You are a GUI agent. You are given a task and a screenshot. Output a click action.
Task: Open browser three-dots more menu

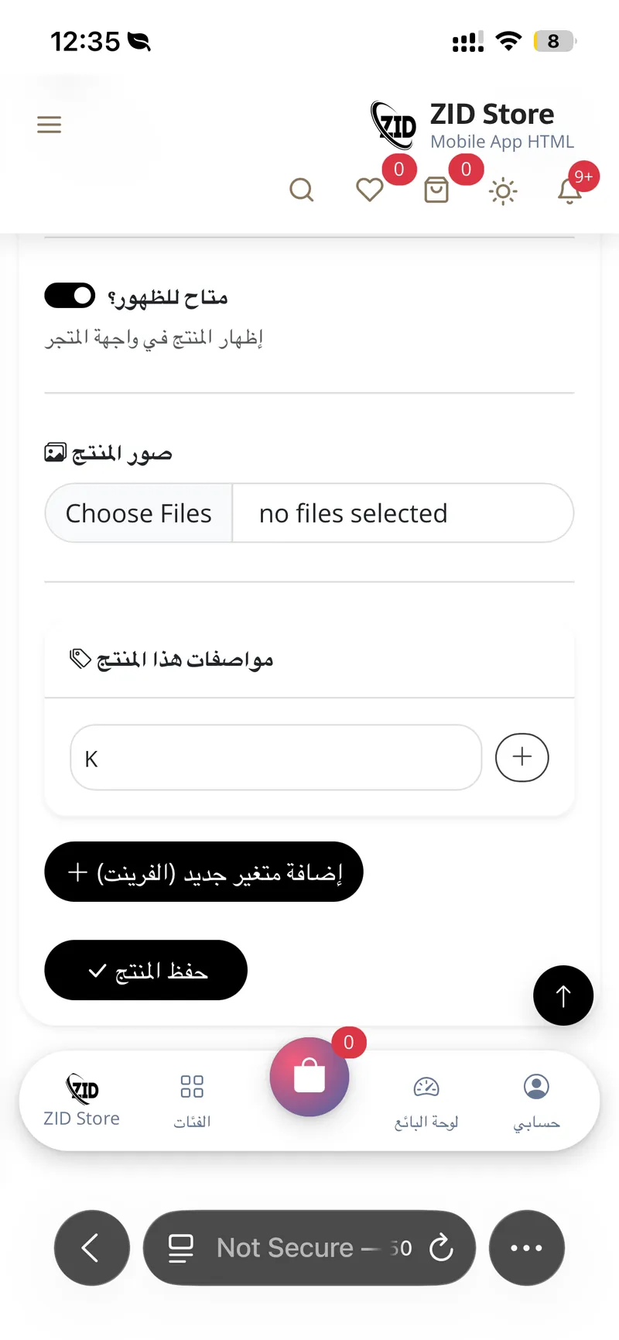click(527, 1248)
